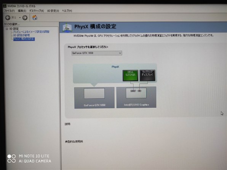The width and height of the screenshot is (227, 170).
Task: Click the PhysX settings header icon
Action: [67, 28]
